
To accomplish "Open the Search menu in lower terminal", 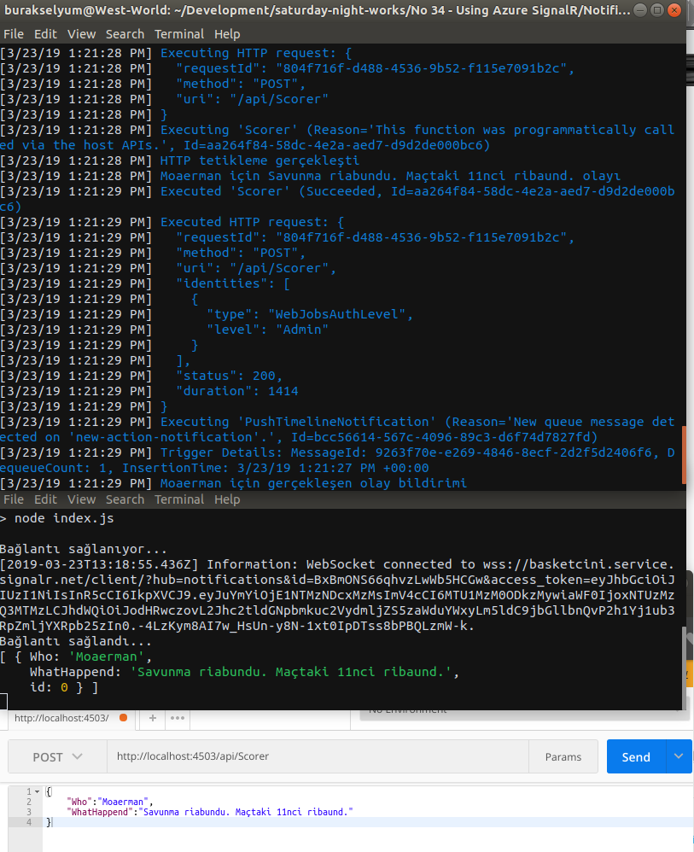I will tap(125, 499).
